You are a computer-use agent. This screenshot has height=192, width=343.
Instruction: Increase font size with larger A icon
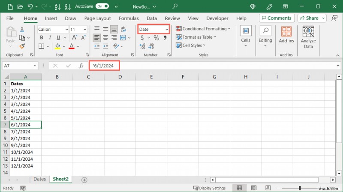pyautogui.click(x=75, y=38)
